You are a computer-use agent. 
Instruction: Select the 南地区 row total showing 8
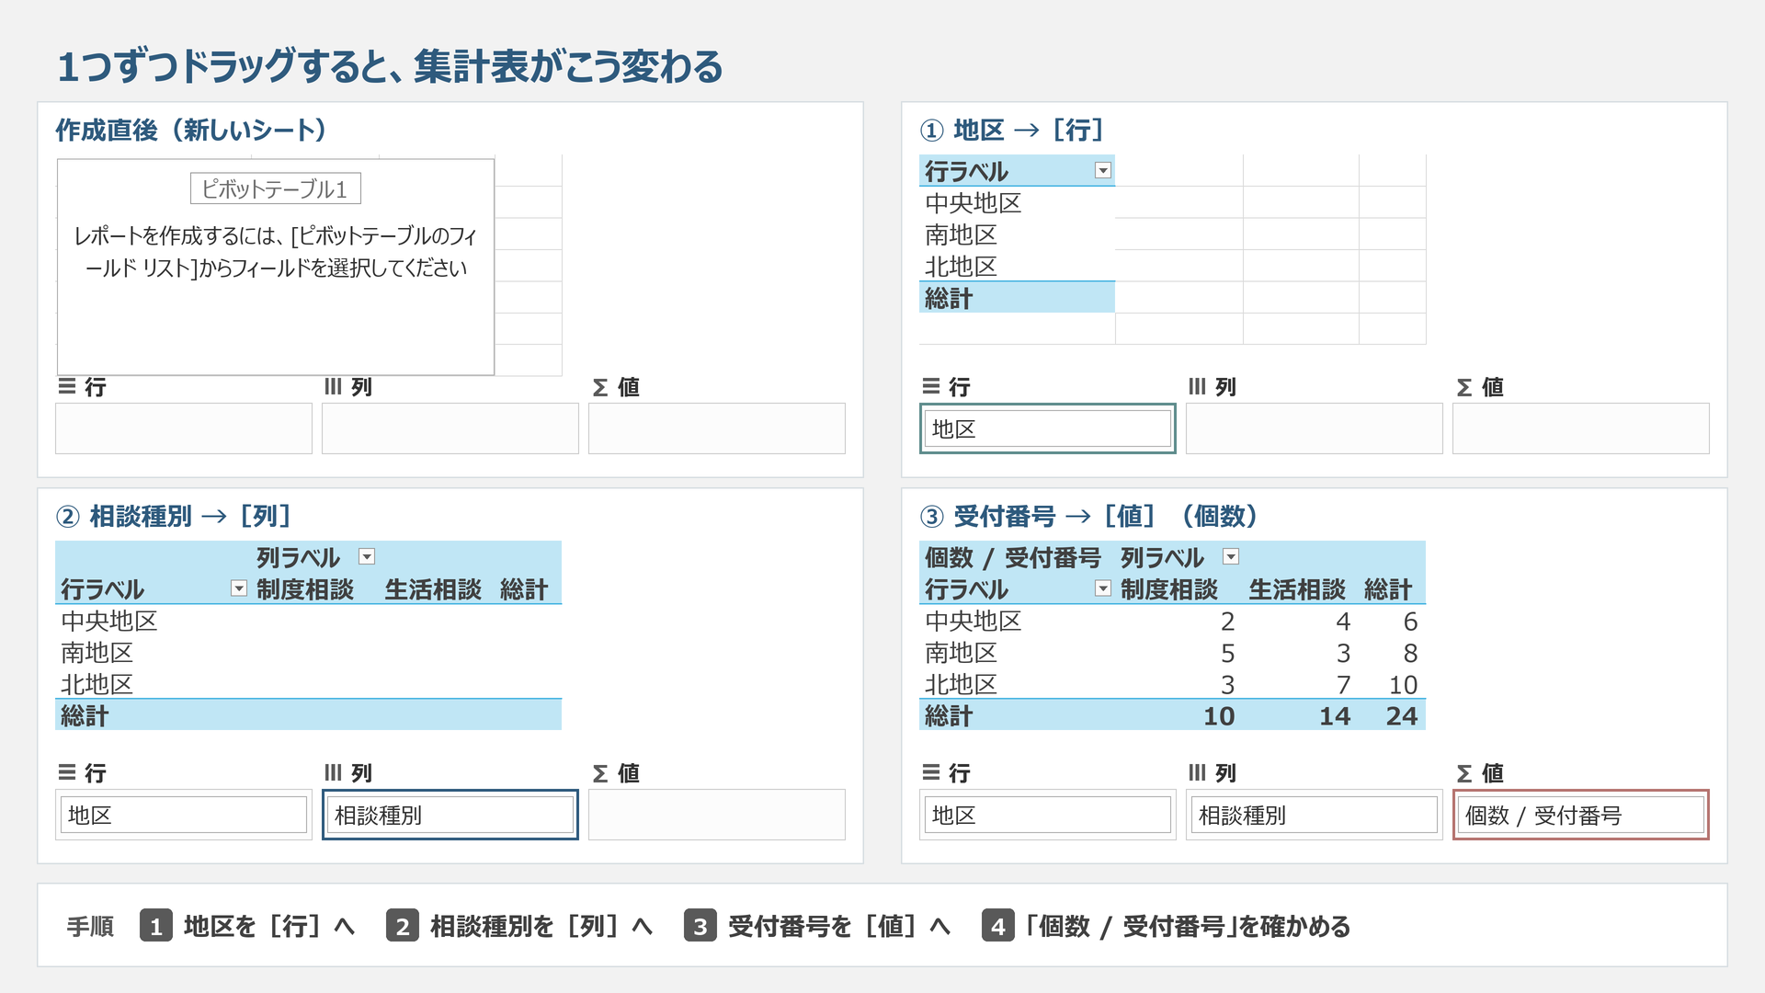tap(1410, 653)
